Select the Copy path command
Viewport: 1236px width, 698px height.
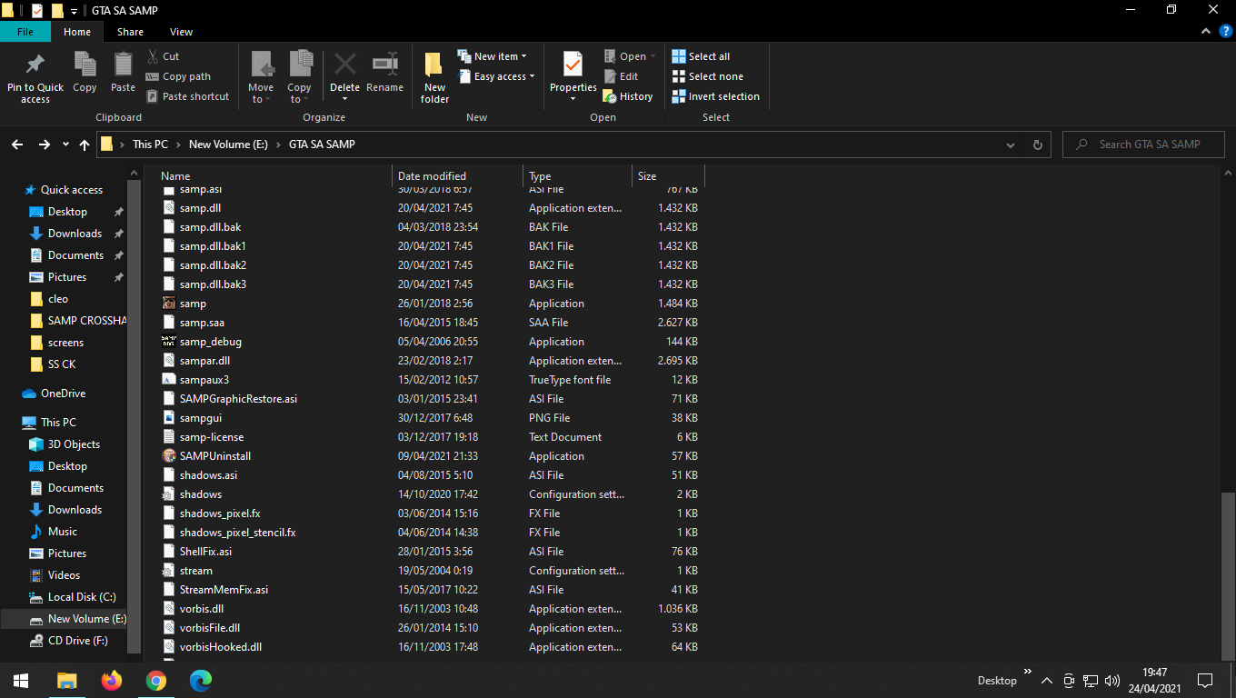[178, 76]
